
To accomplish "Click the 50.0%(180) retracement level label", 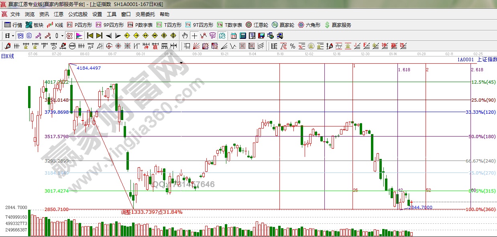I will (482, 137).
